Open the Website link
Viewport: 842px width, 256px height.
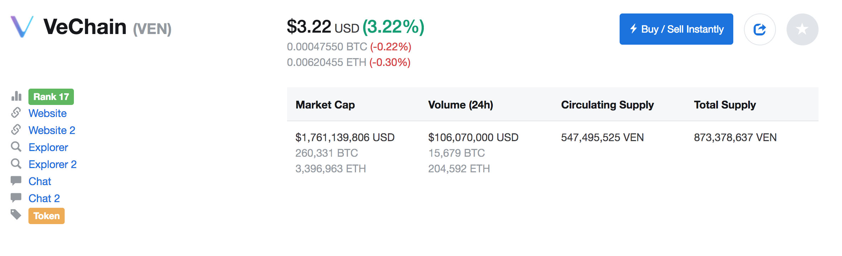[x=48, y=113]
